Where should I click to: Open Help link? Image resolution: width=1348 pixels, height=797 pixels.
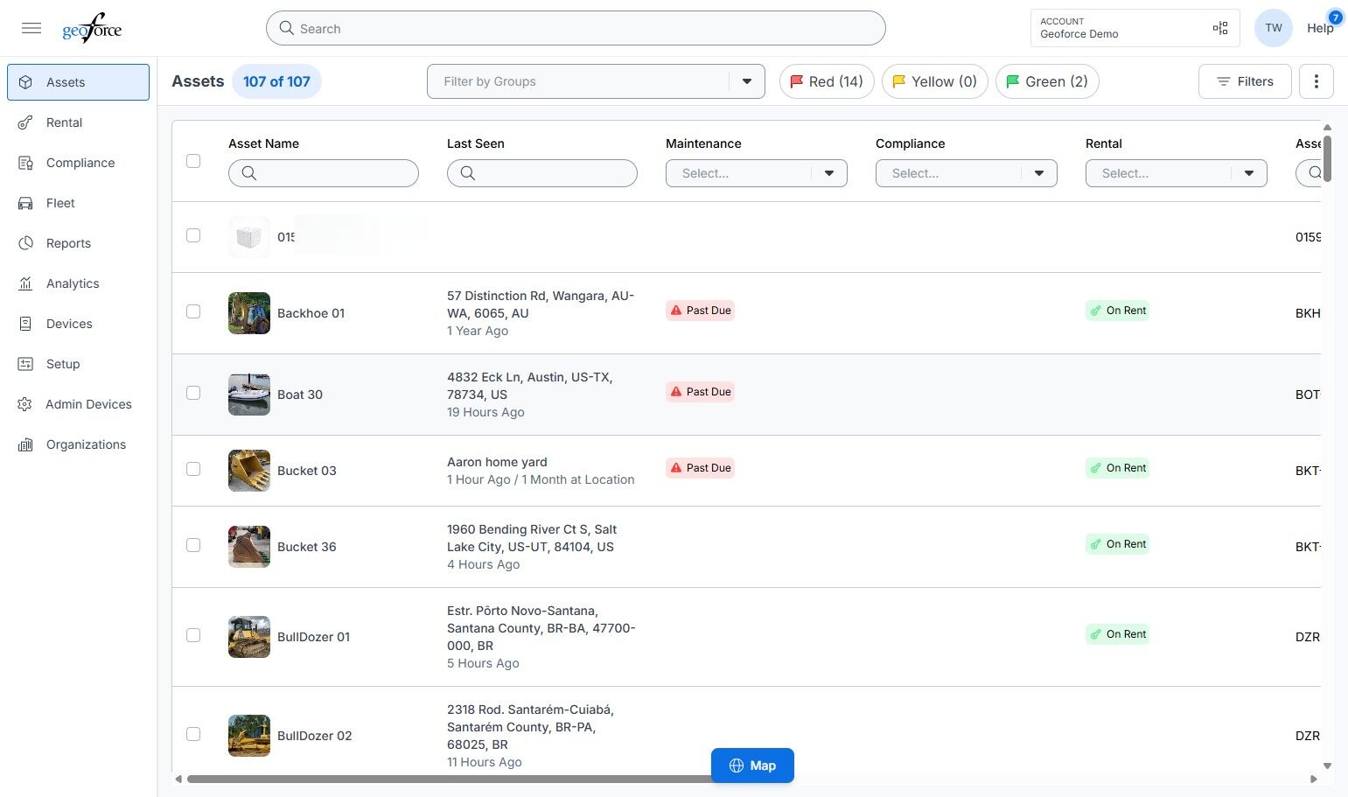(1320, 28)
